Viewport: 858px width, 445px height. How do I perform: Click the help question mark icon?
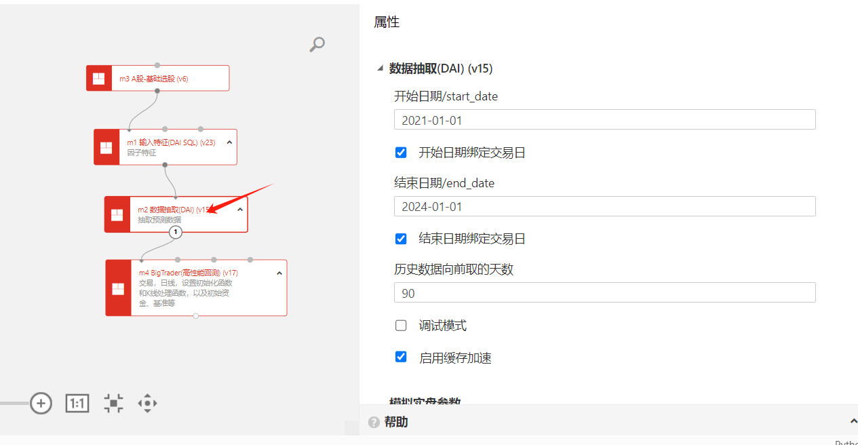[374, 423]
